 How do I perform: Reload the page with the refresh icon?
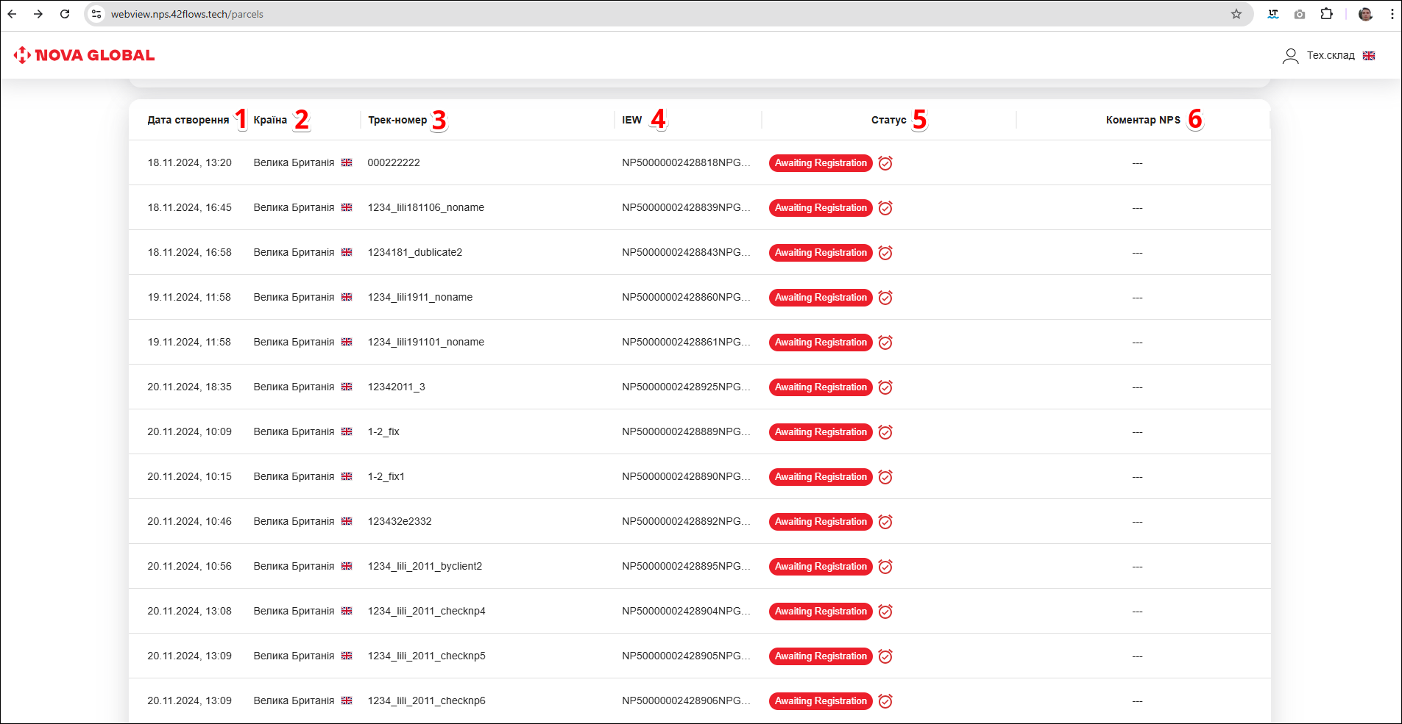pyautogui.click(x=65, y=14)
